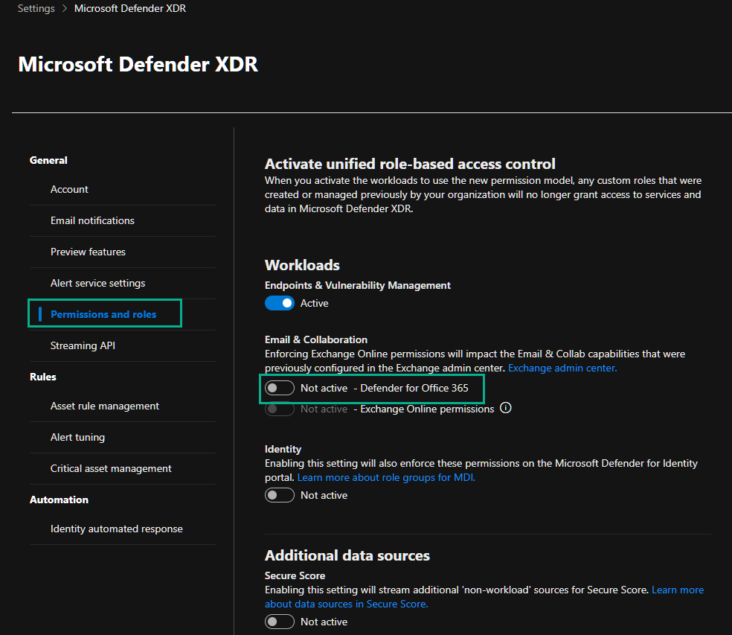Click Additional data sources heading
This screenshot has width=732, height=635.
tap(347, 555)
